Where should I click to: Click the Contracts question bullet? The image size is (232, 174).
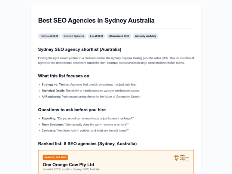[x=85, y=131]
